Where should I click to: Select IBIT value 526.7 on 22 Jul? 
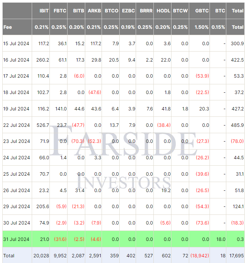[x=43, y=125]
